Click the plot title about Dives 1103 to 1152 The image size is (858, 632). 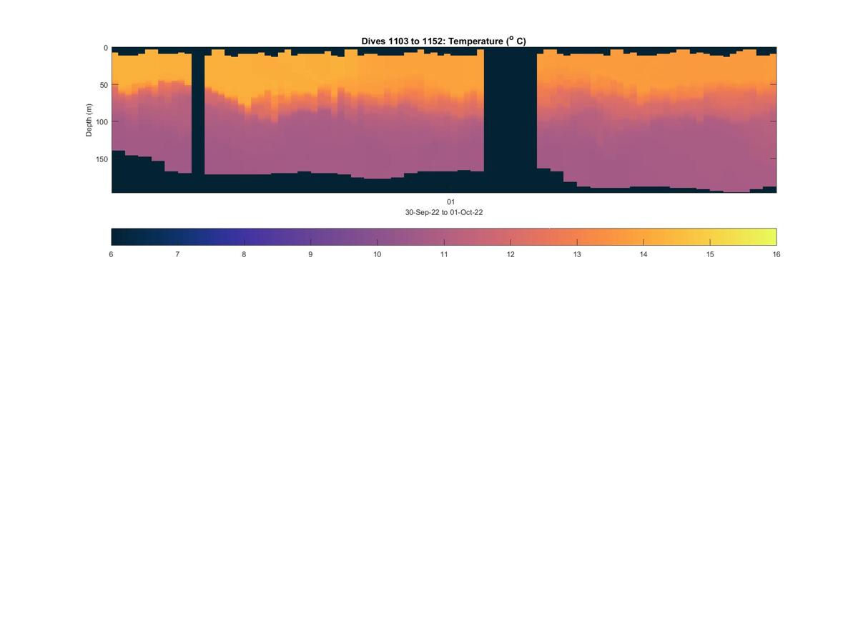tap(443, 41)
